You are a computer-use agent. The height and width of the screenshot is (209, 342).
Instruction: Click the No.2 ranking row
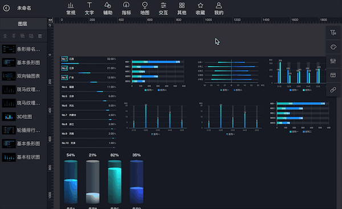pos(88,69)
